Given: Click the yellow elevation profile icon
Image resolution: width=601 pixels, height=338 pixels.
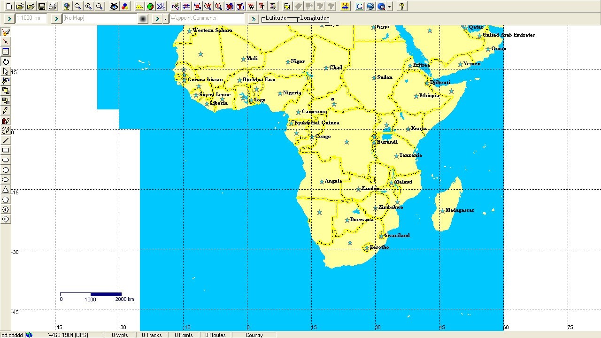Looking at the screenshot, I should click(x=139, y=7).
